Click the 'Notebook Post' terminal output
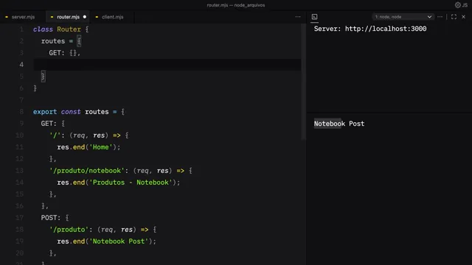The image size is (472, 265). pyautogui.click(x=339, y=124)
